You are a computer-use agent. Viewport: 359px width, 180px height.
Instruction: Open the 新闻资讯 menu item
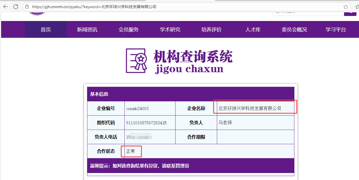click(87, 29)
